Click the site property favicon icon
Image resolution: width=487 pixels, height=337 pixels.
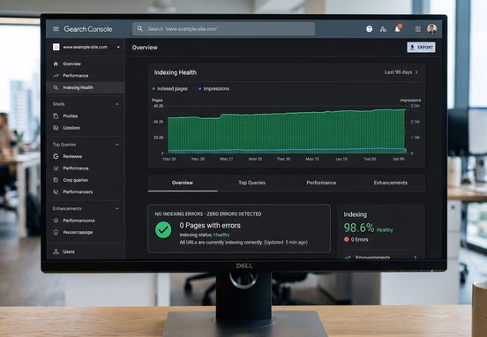point(56,47)
